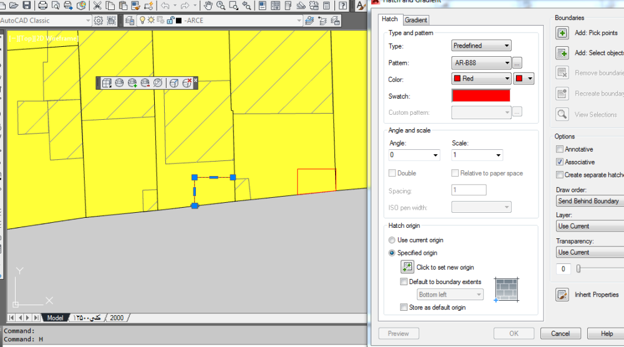Select 'Use current origin' radio button
The image size is (624, 347).
pyautogui.click(x=392, y=240)
